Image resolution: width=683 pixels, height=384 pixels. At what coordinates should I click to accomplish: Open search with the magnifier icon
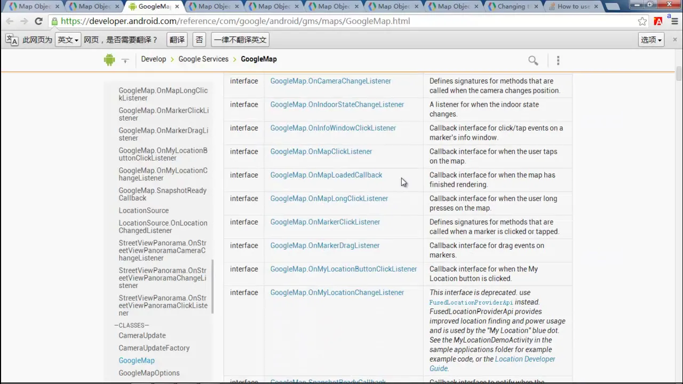533,60
